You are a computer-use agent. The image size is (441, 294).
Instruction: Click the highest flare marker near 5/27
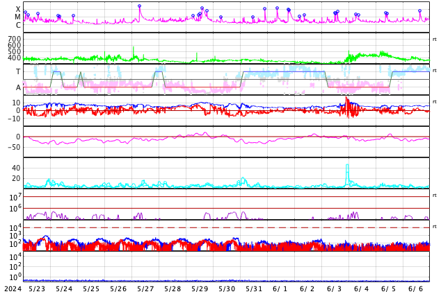click(140, 6)
